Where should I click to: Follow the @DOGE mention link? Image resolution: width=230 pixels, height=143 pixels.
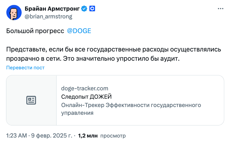pyautogui.click(x=79, y=31)
